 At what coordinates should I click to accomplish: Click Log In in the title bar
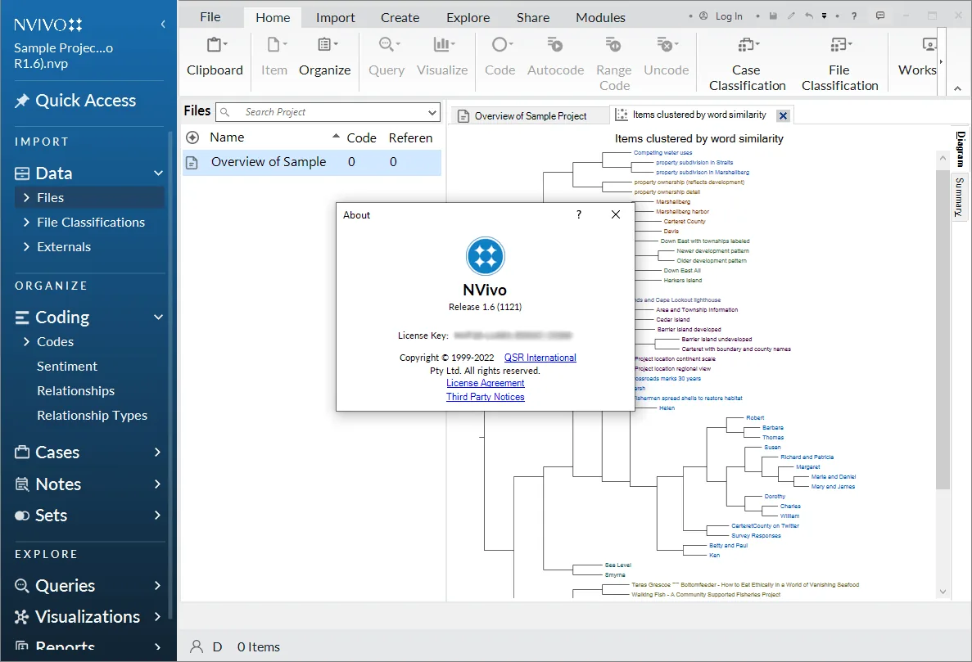point(729,16)
